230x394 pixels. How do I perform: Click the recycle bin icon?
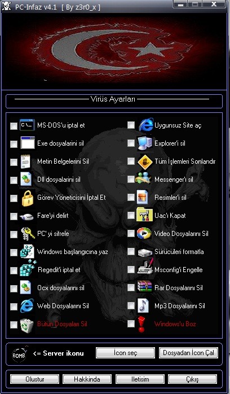pyautogui.click(x=26, y=325)
